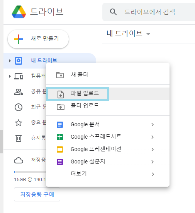Click the new folder plus icon
The width and height of the screenshot is (195, 213).
click(60, 75)
